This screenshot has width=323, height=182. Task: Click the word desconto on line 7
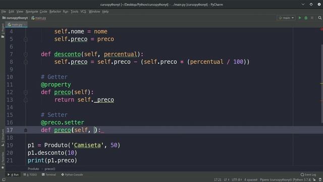coord(68,54)
